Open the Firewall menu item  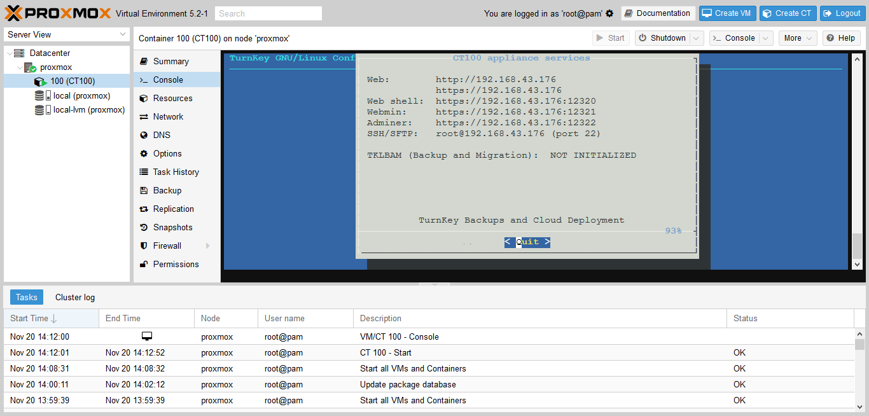pos(177,246)
